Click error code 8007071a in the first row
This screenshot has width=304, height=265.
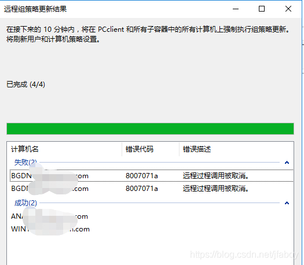click(142, 176)
